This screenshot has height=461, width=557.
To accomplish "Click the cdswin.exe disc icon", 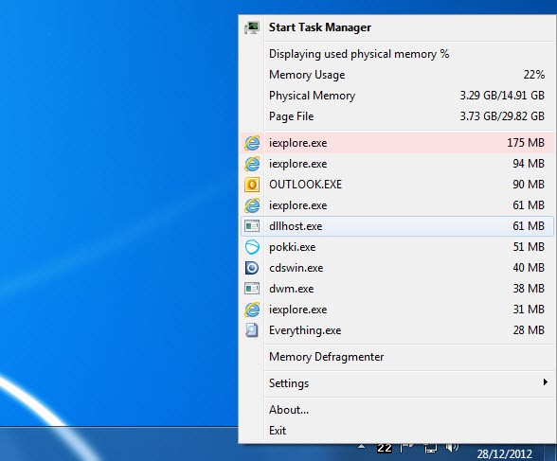I will [252, 268].
